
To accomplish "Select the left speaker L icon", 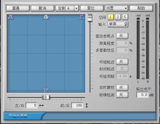I will coord(11,17).
